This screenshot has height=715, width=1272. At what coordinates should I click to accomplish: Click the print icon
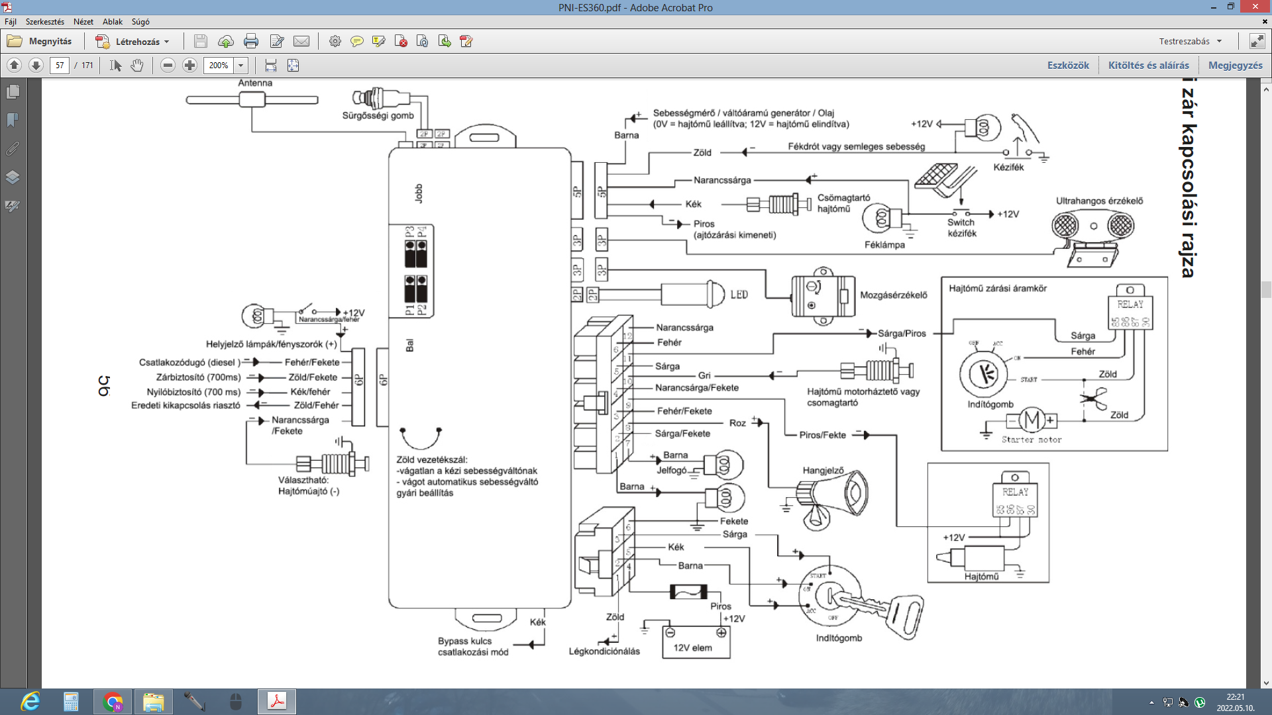[251, 42]
